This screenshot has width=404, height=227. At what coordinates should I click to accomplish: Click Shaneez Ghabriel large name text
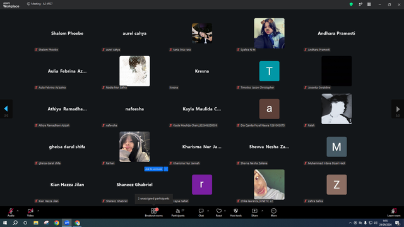(x=134, y=185)
